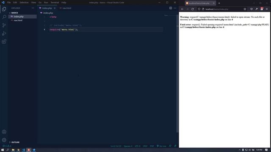The image size is (271, 152).
Task: Click the CRLF end of line indicator
Action: 145,146
